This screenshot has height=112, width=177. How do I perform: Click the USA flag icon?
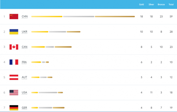coord(14,92)
